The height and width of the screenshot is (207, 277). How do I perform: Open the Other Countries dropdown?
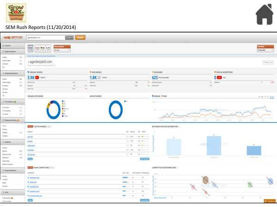tap(62, 50)
